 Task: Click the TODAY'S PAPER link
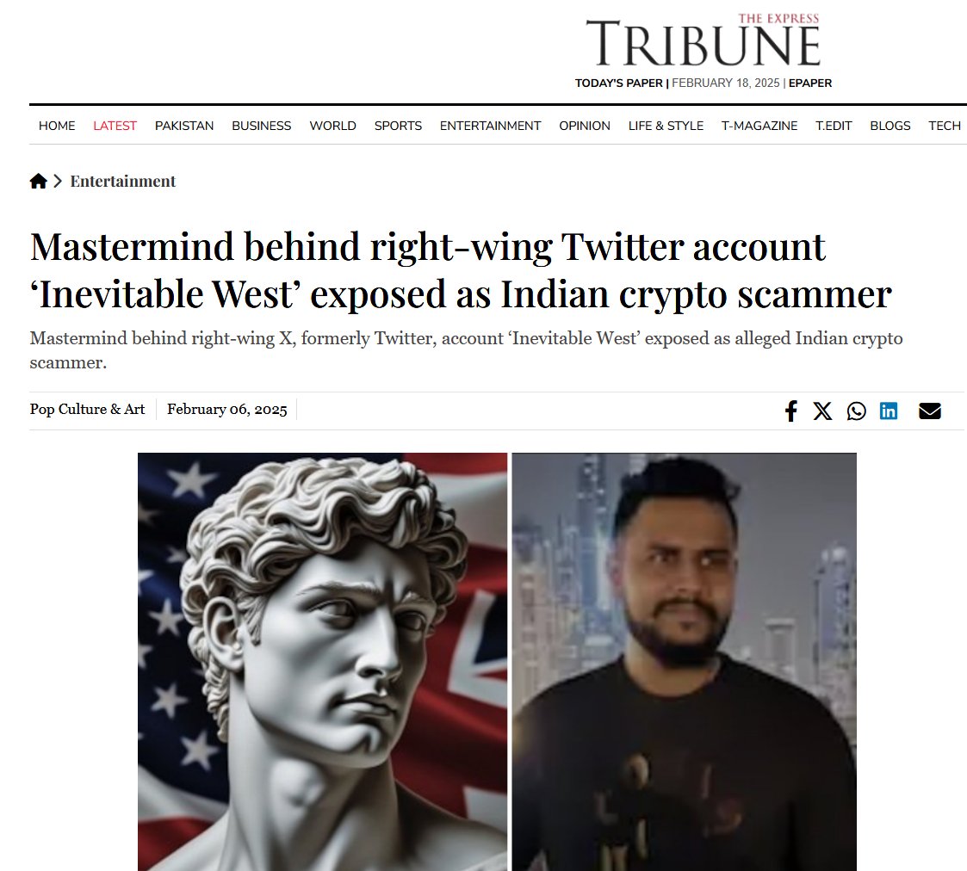(x=618, y=83)
